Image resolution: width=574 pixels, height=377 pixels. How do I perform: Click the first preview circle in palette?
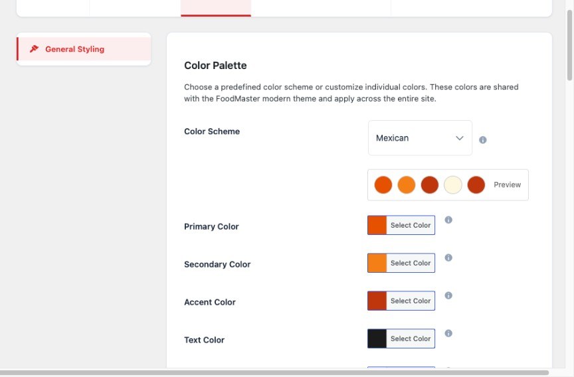[383, 185]
